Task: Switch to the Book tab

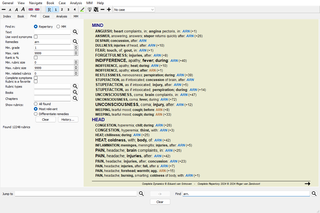Action: 21,16
